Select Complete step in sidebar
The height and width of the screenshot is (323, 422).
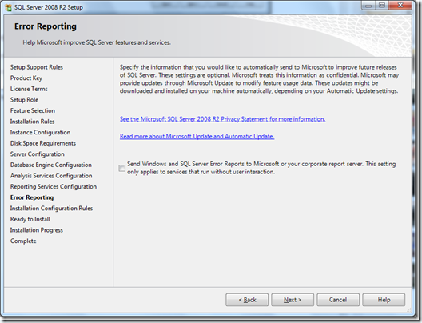click(x=23, y=241)
